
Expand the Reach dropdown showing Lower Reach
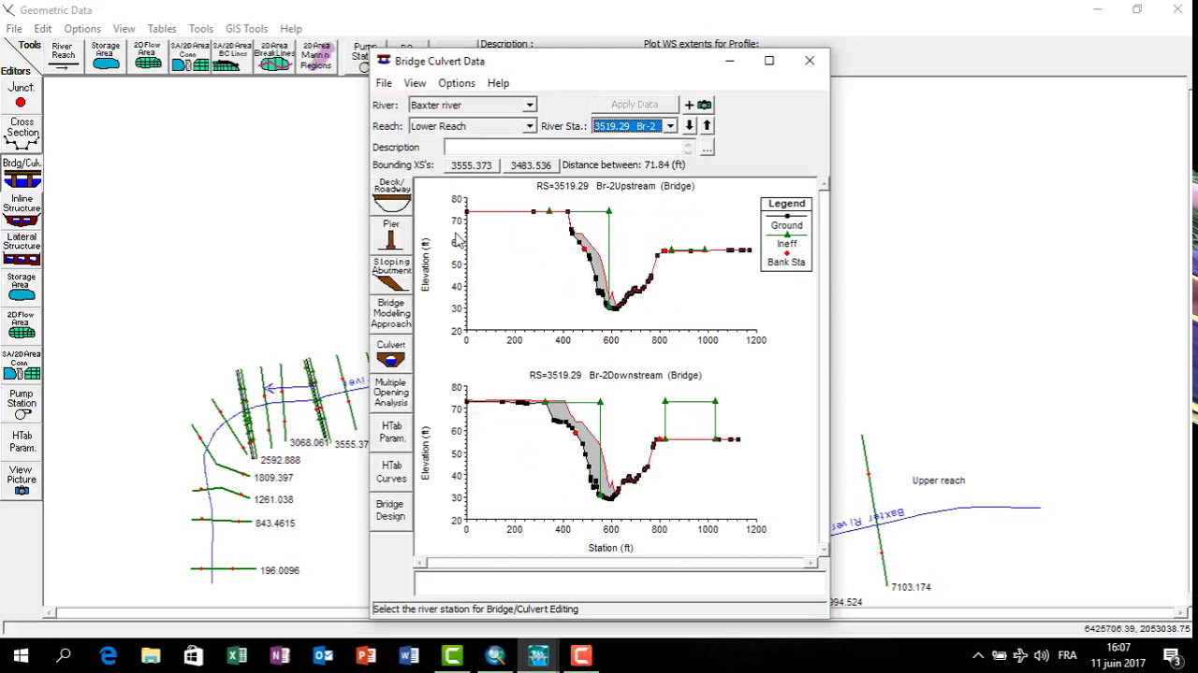529,126
